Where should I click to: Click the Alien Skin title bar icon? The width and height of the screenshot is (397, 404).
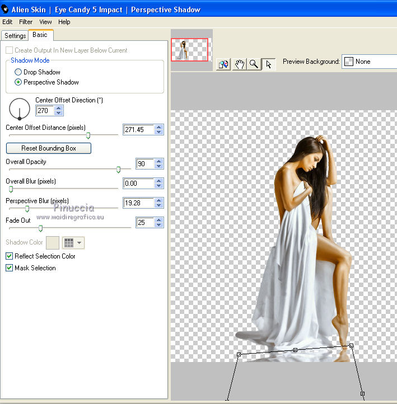tap(4, 10)
